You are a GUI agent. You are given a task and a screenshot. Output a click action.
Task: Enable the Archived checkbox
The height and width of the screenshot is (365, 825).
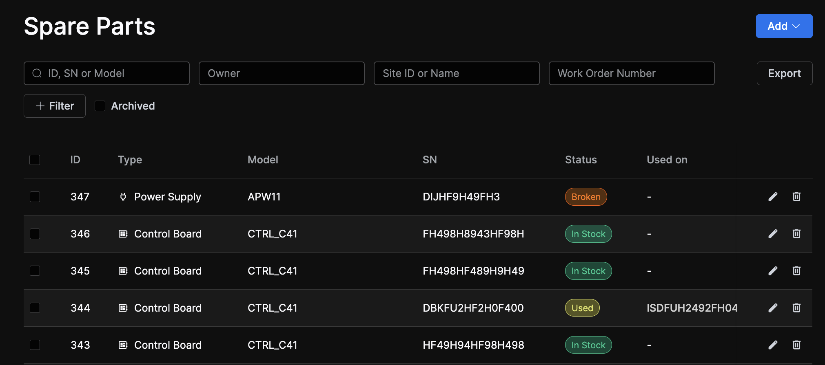(100, 106)
